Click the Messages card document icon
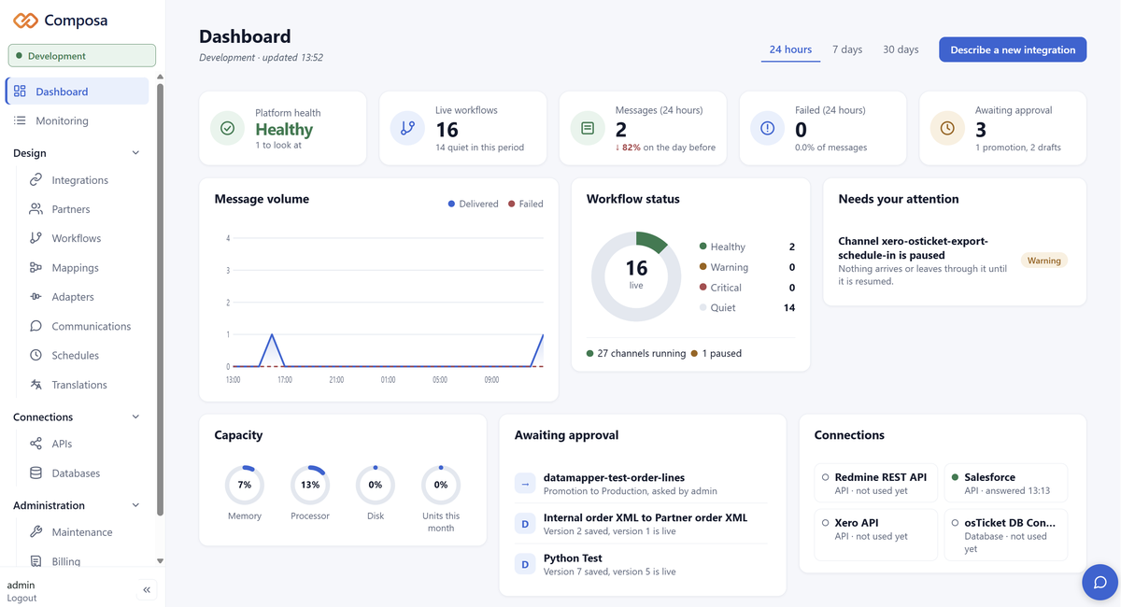Viewport: 1121px width, 607px height. click(588, 128)
